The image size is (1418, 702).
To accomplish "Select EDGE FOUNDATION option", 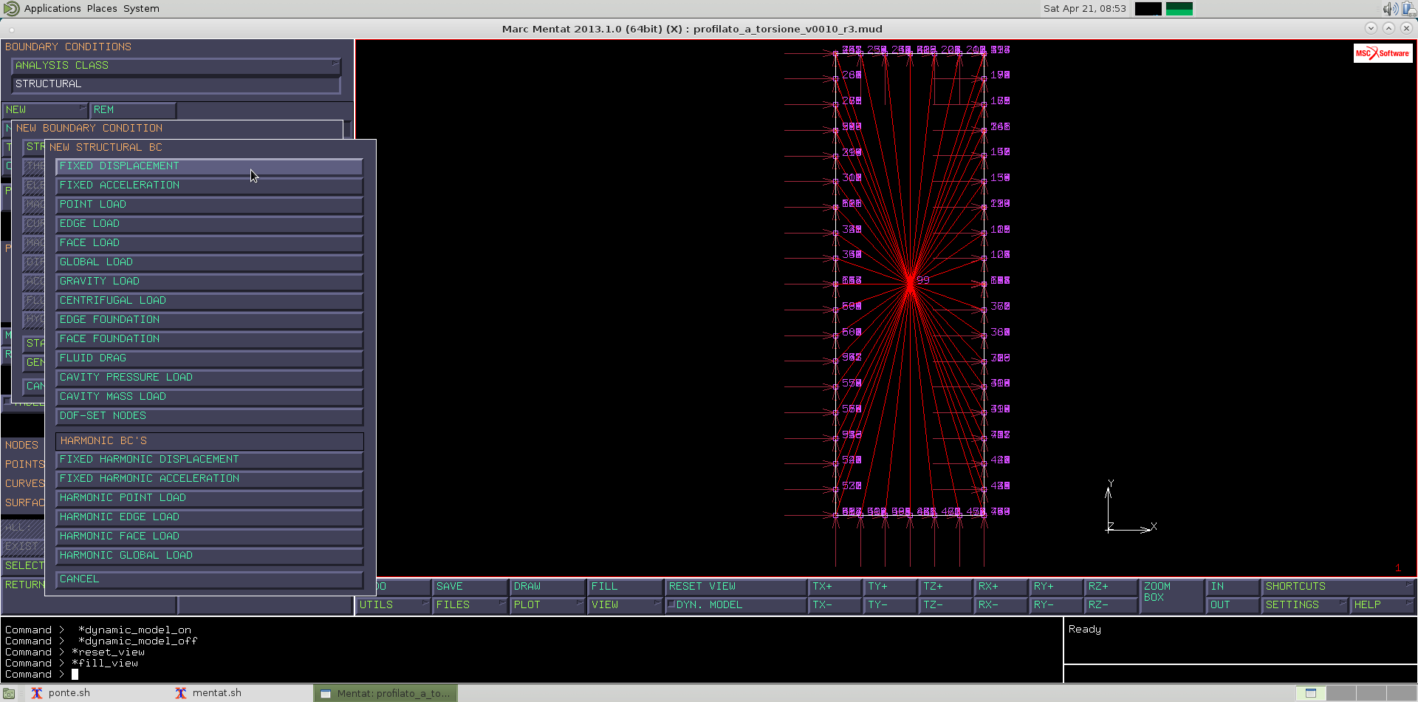I will 209,320.
